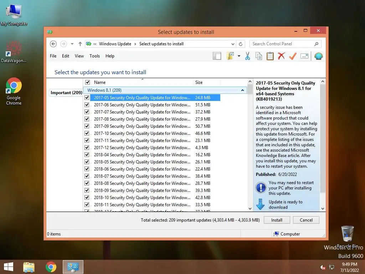365x274 pixels.
Task: Click the Computer status bar entry
Action: (x=287, y=234)
